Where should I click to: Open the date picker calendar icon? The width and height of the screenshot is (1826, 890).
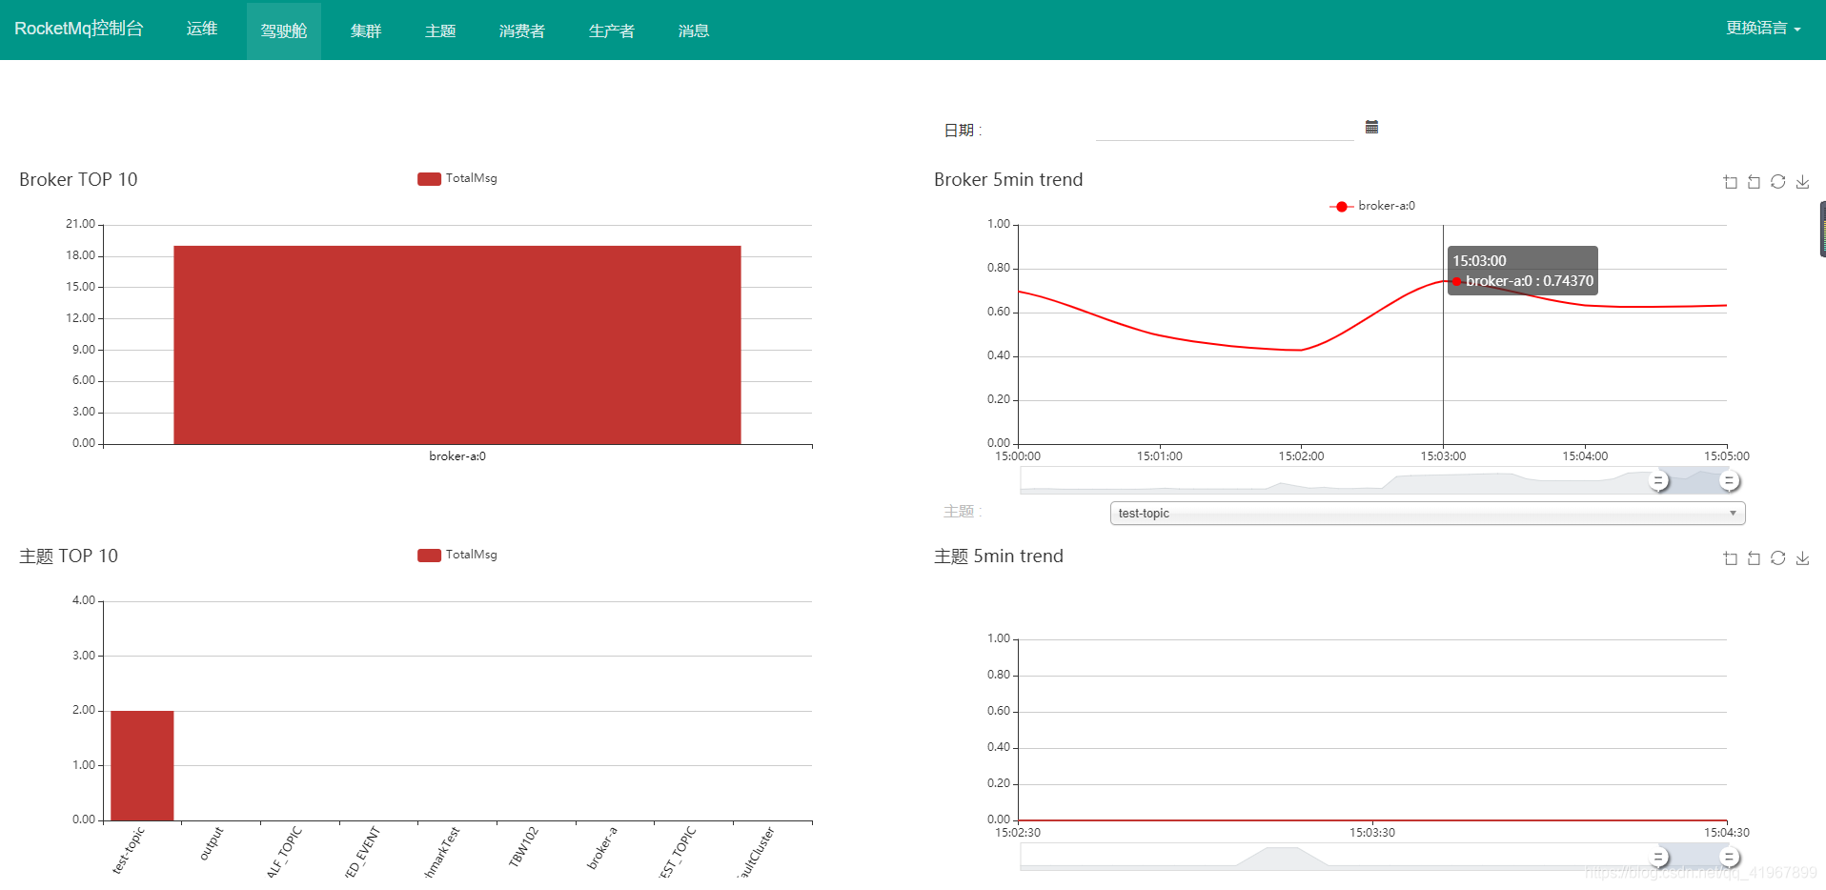pos(1371,127)
